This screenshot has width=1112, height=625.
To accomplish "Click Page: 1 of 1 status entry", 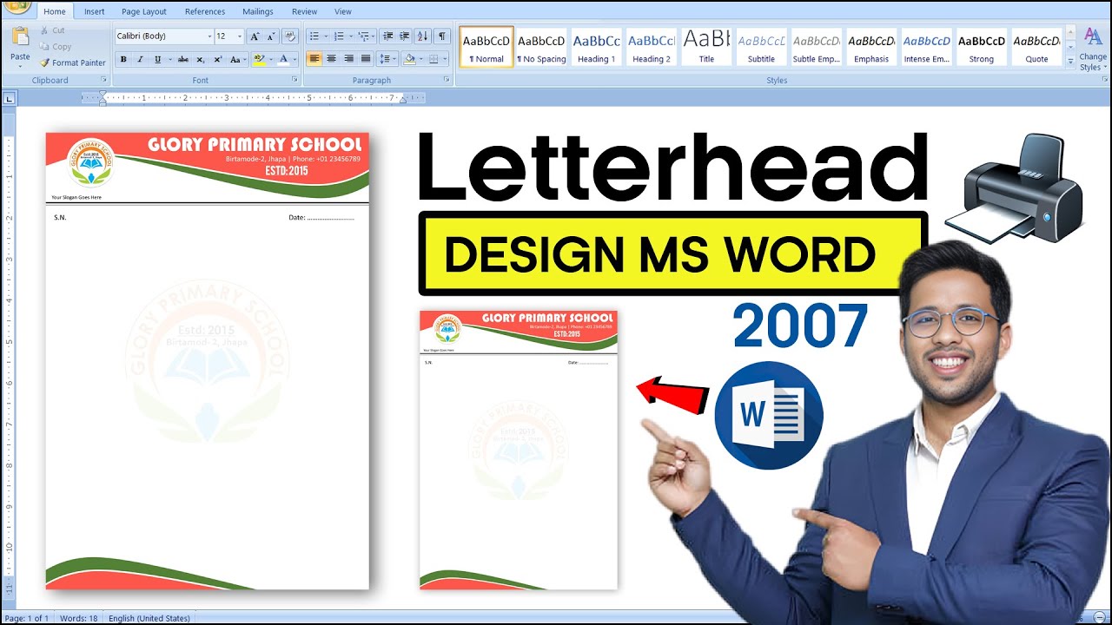I will [x=28, y=618].
